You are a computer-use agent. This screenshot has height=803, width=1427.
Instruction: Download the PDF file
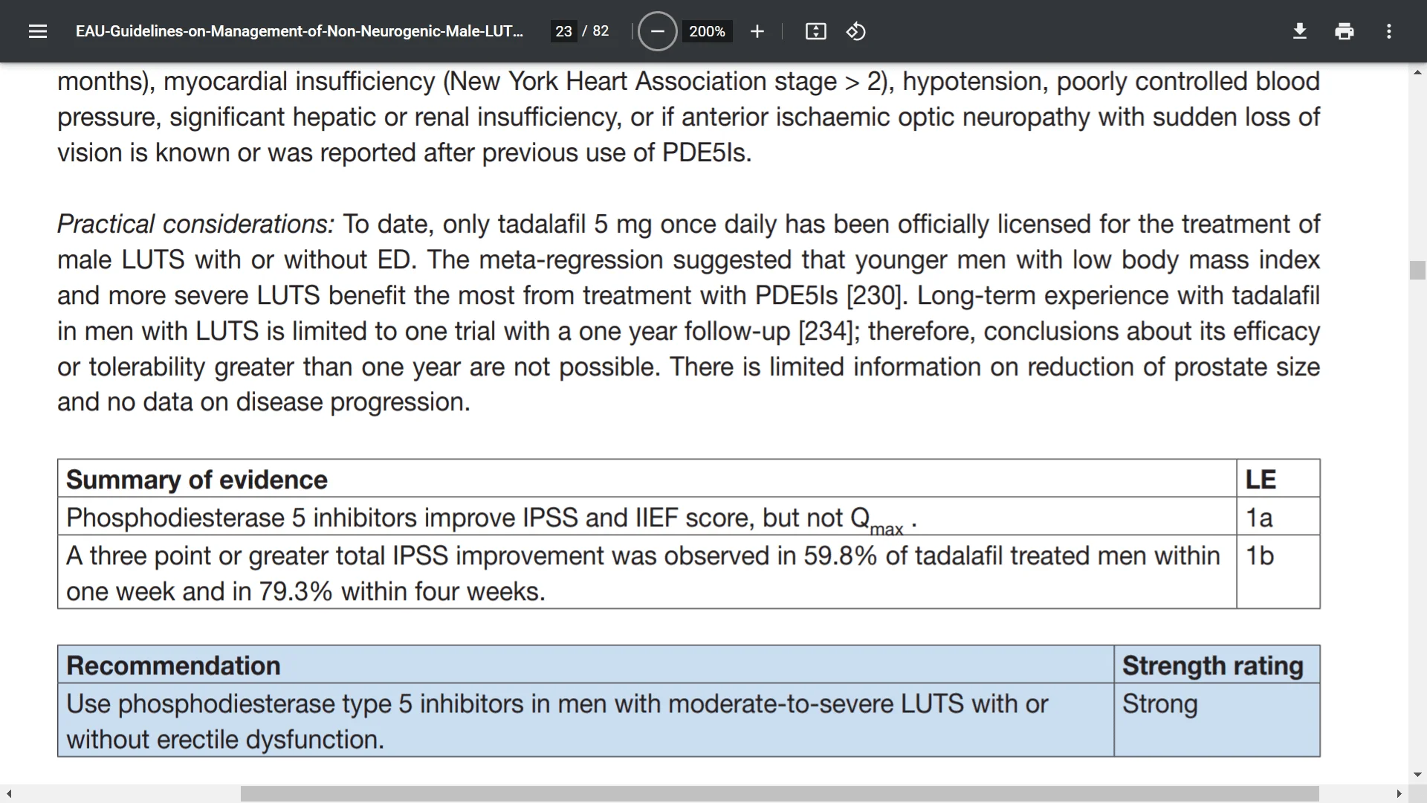1300,31
